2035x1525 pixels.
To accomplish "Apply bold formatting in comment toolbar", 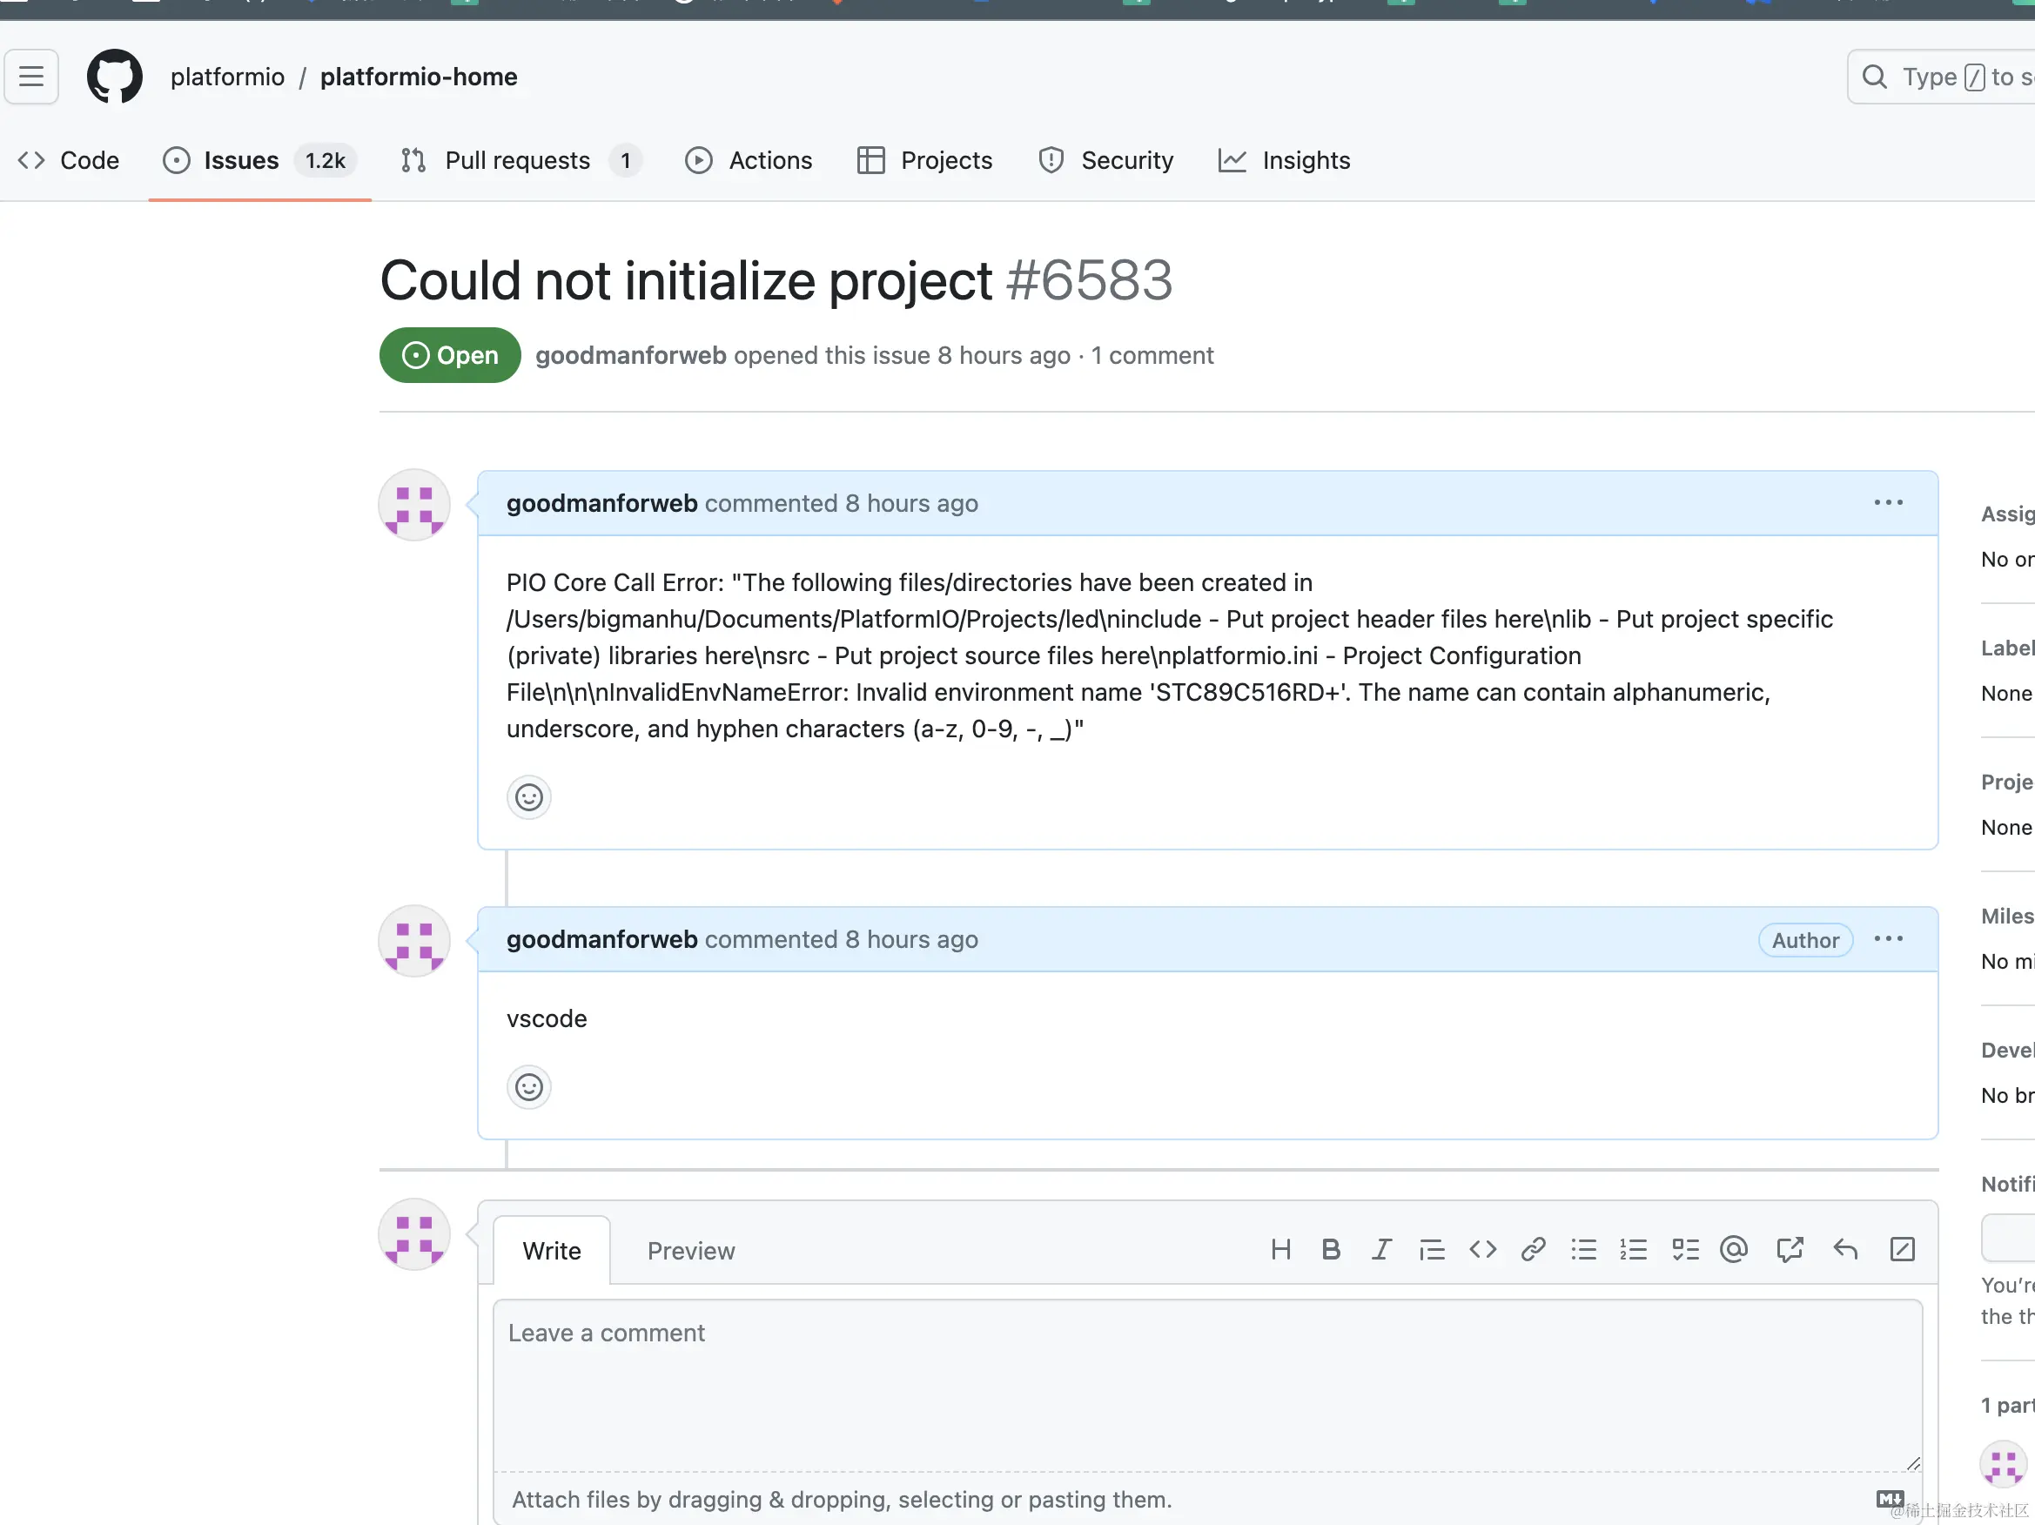I will 1330,1249.
